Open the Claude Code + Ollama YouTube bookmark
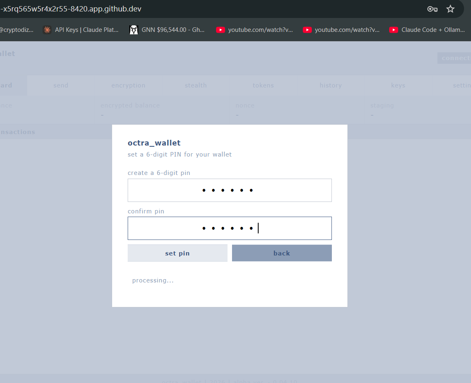 tap(427, 30)
